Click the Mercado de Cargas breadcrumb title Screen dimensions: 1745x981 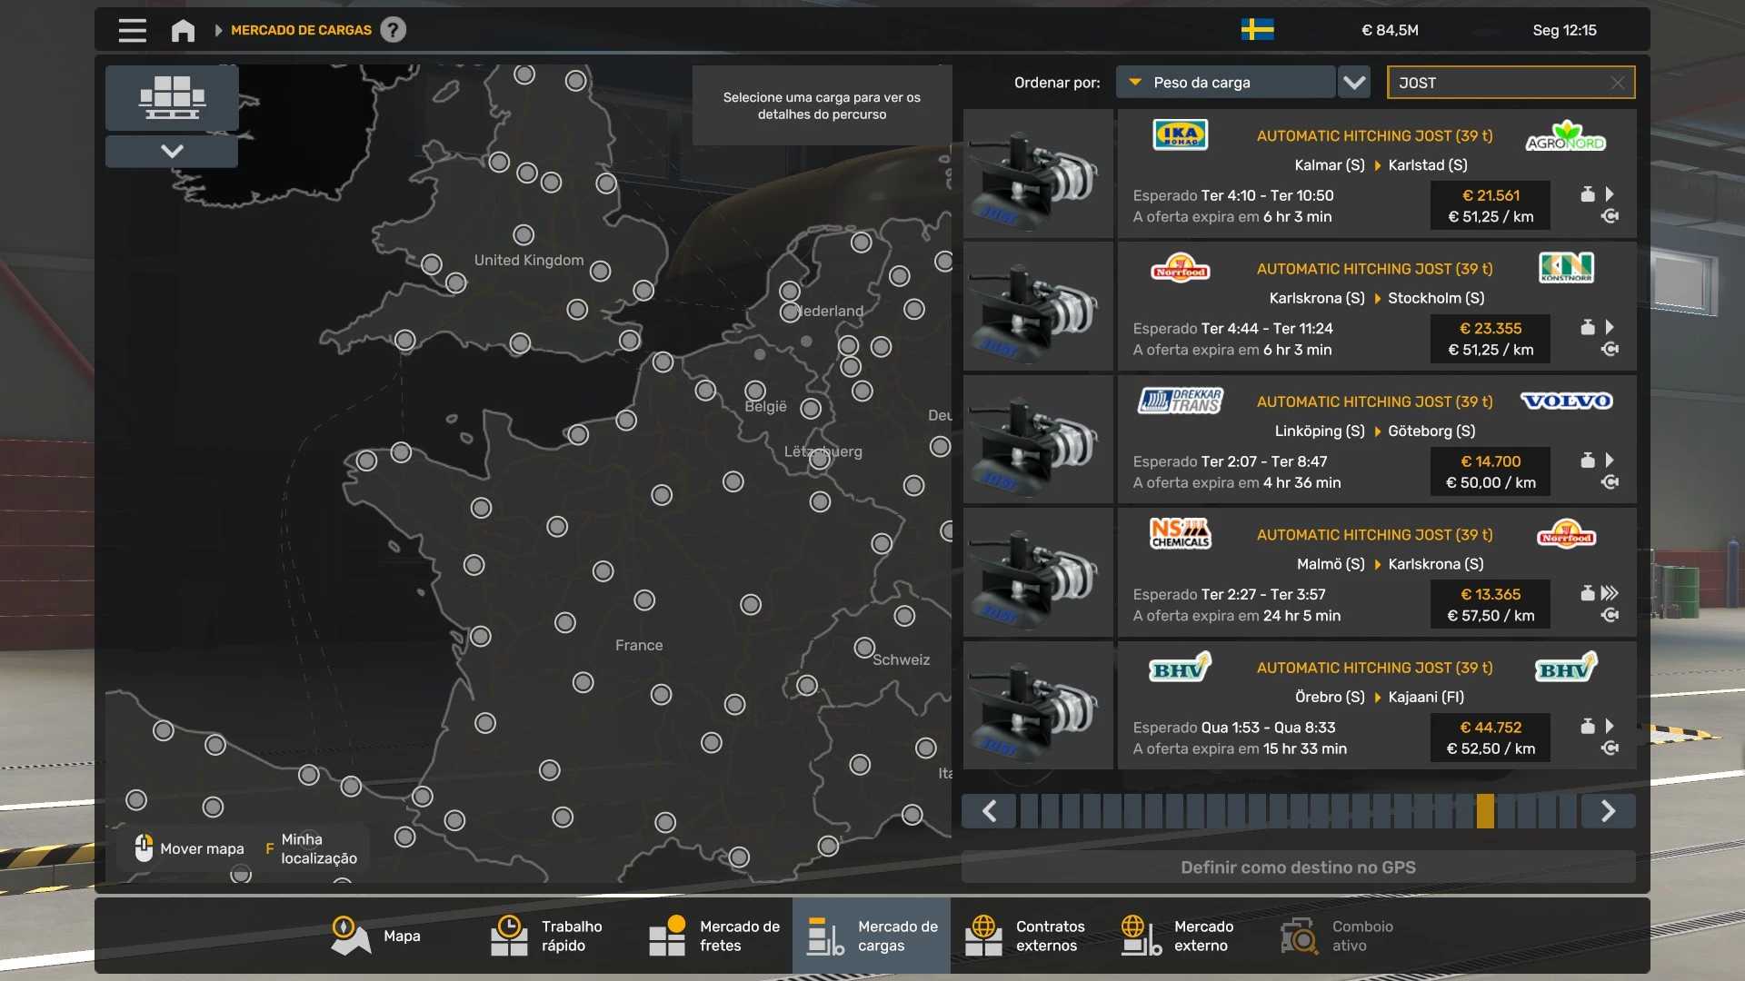(x=301, y=30)
